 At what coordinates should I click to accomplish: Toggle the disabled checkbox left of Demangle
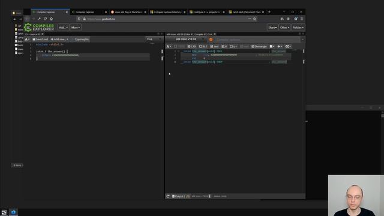pyautogui.click(x=244, y=46)
